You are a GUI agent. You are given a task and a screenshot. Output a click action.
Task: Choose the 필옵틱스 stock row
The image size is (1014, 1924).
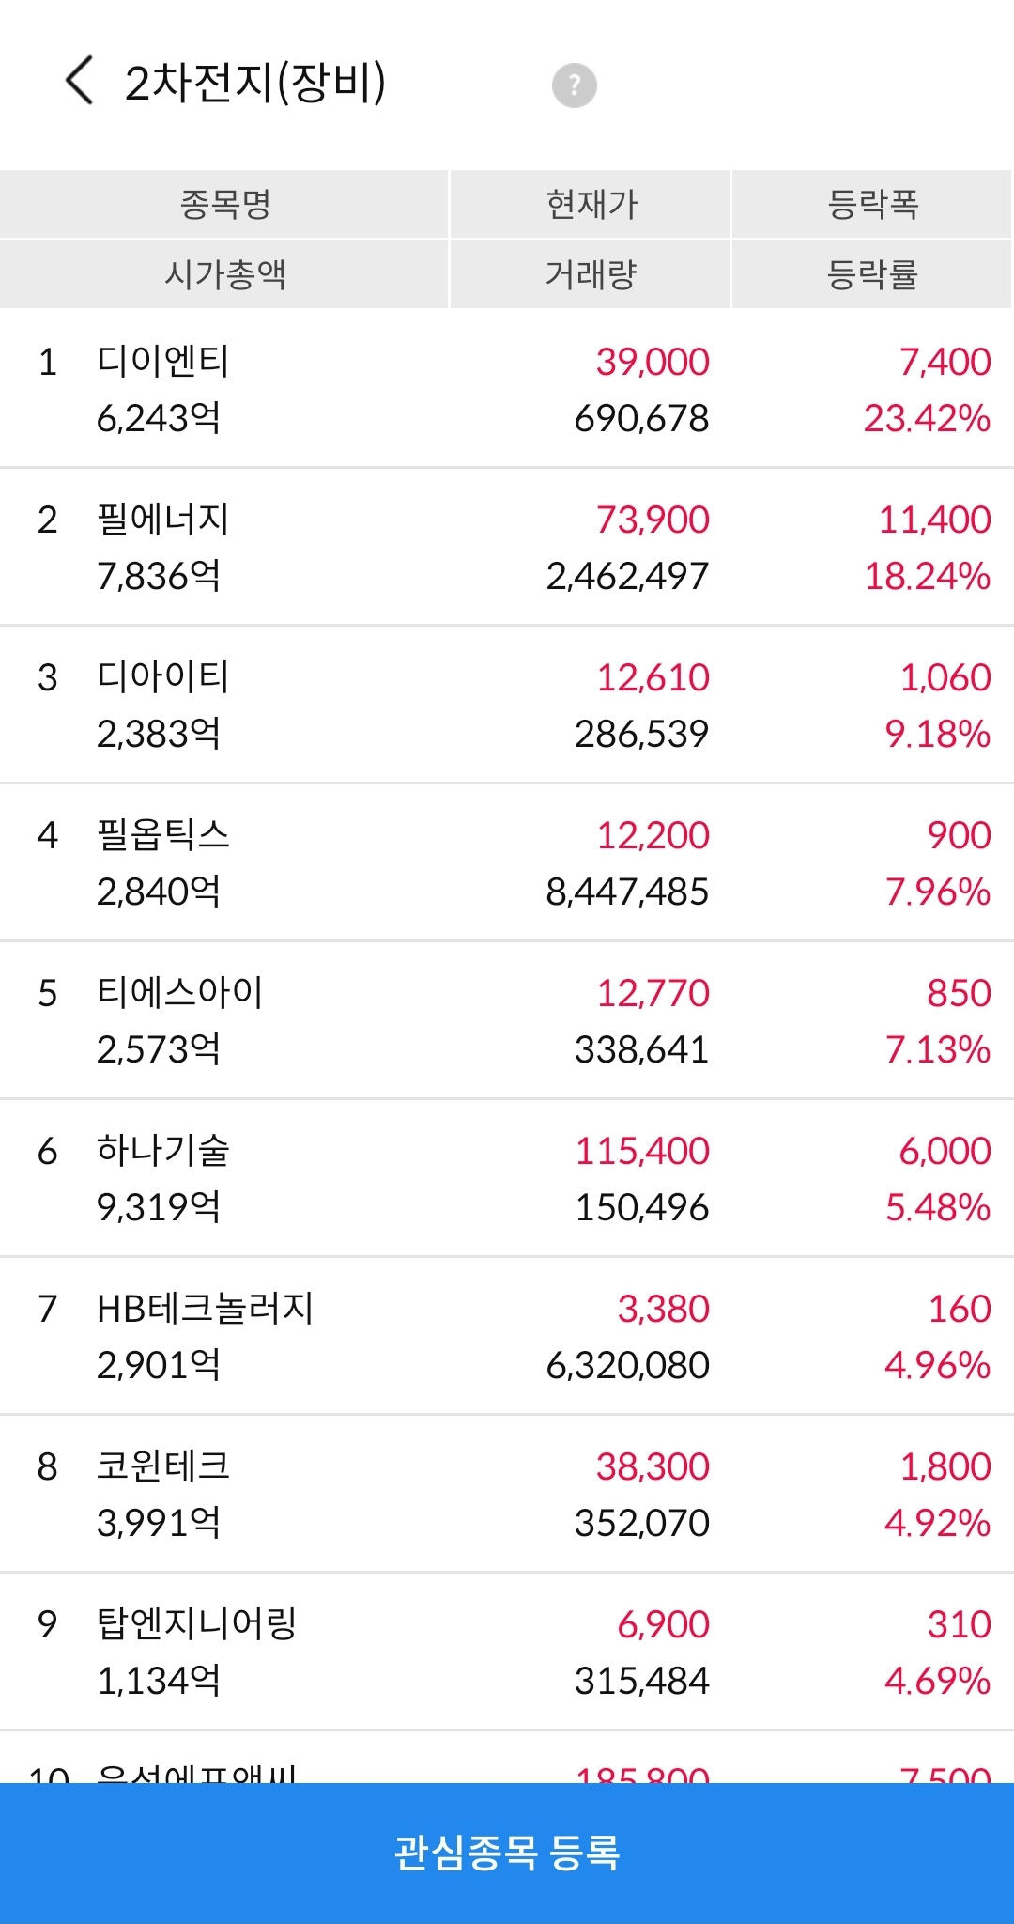(163, 835)
